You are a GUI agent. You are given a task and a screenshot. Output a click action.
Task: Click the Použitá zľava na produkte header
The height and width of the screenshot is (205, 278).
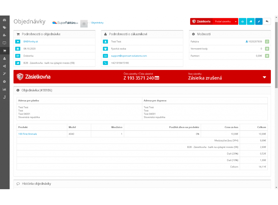tap(184, 127)
